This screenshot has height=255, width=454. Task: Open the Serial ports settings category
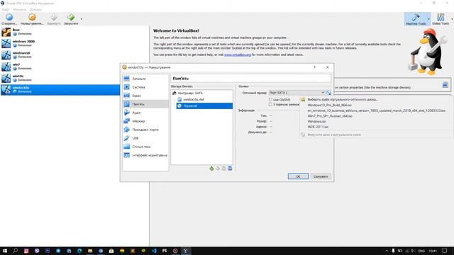coord(145,130)
